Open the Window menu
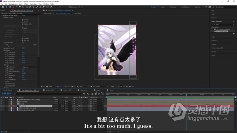The image size is (237, 133). pos(46,4)
